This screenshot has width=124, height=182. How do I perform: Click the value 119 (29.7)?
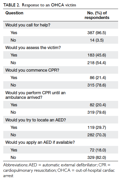(x=97, y=127)
